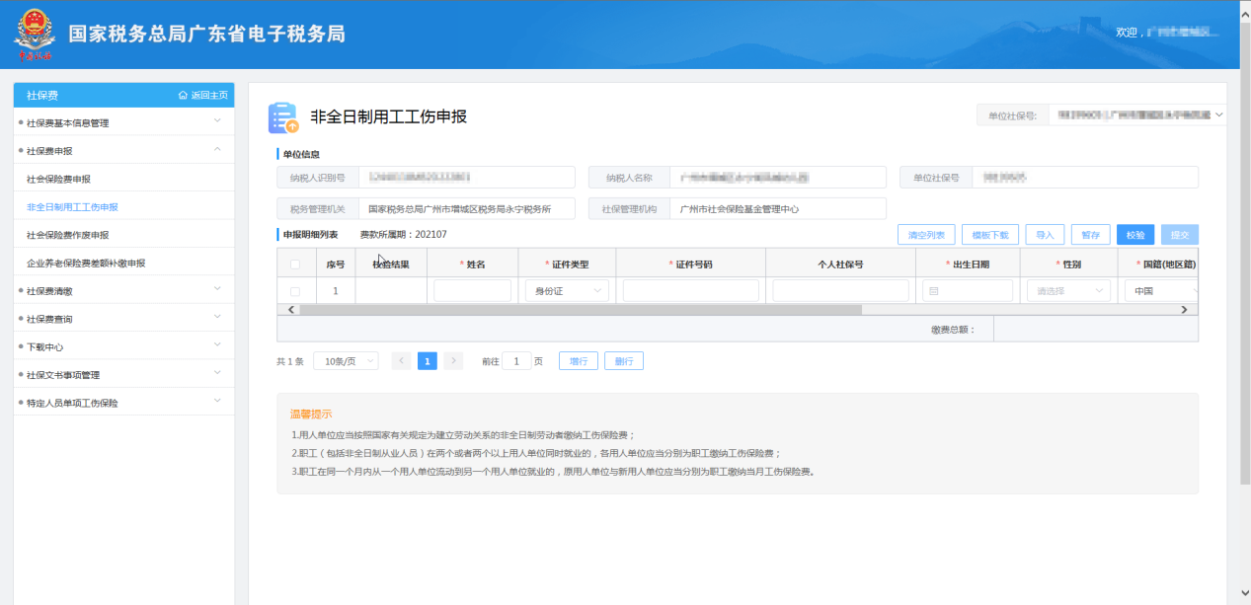Click the 返回主页 home icon
Viewport: 1251px width, 605px height.
183,96
